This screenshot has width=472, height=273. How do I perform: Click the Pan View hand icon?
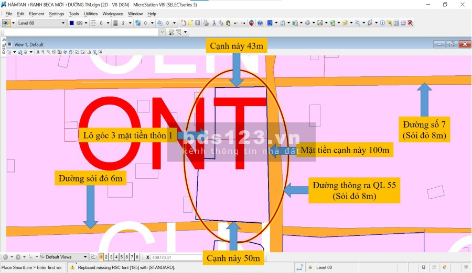(70, 52)
